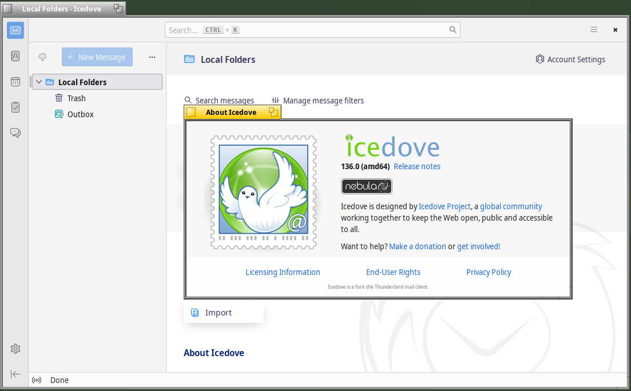Open the Tasks sidebar icon

(x=15, y=107)
